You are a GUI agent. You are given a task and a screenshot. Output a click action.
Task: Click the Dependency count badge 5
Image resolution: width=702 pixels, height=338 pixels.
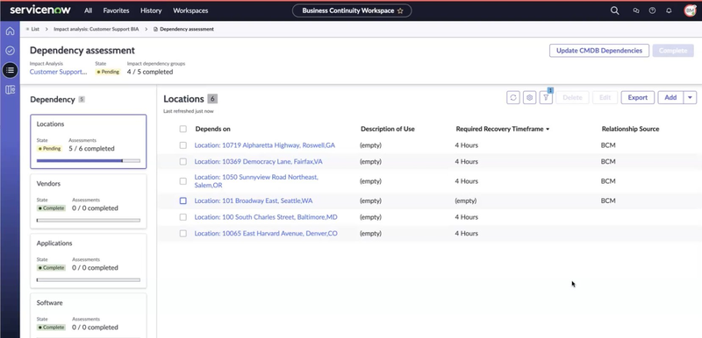tap(82, 100)
